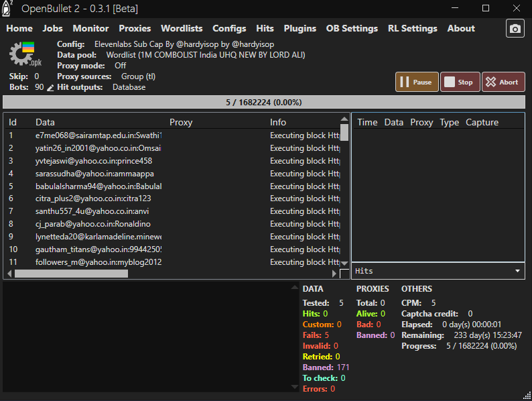This screenshot has height=401, width=532.
Task: Click the Config name Elevenlabs Sub Cap text
Action: (x=184, y=44)
